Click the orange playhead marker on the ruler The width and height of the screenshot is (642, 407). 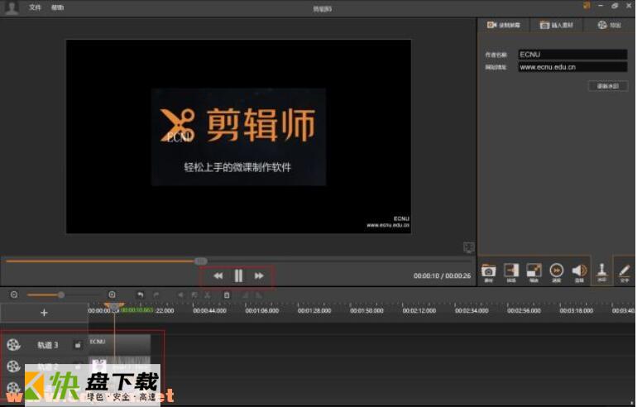[x=114, y=306]
